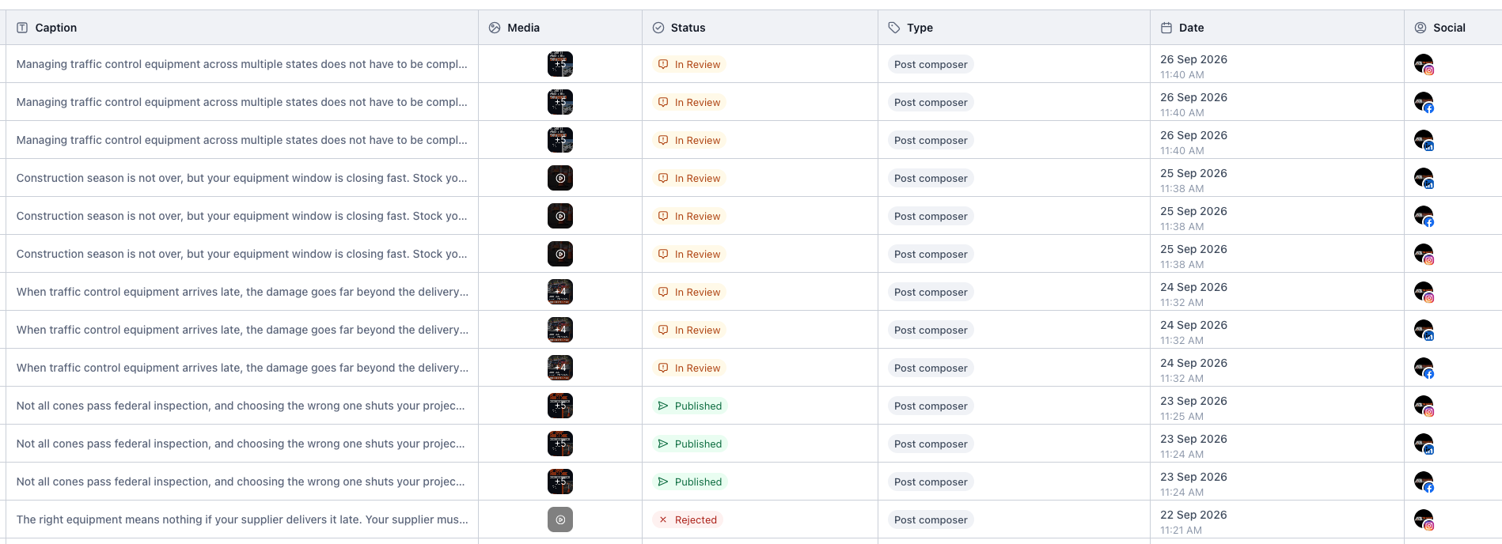Screen dimensions: 1502x544
Task: Click the Type column tag icon
Action: pos(894,28)
